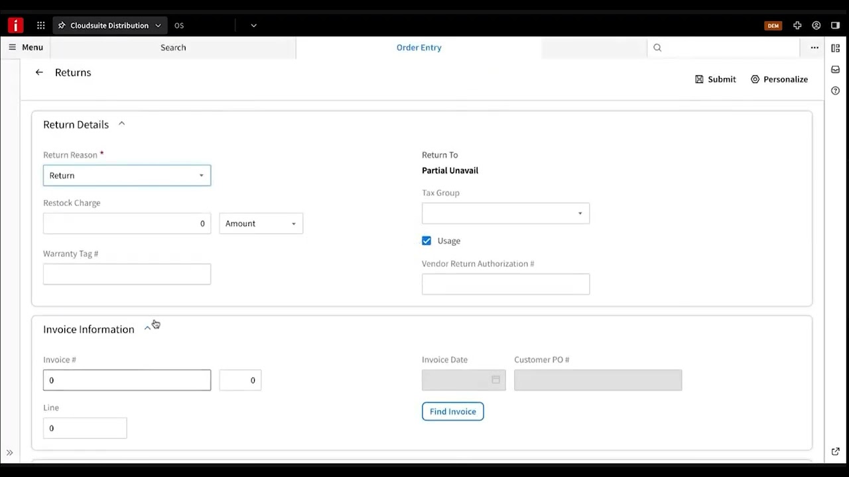Click the Submit button
Viewport: 849px width, 477px height.
point(715,79)
